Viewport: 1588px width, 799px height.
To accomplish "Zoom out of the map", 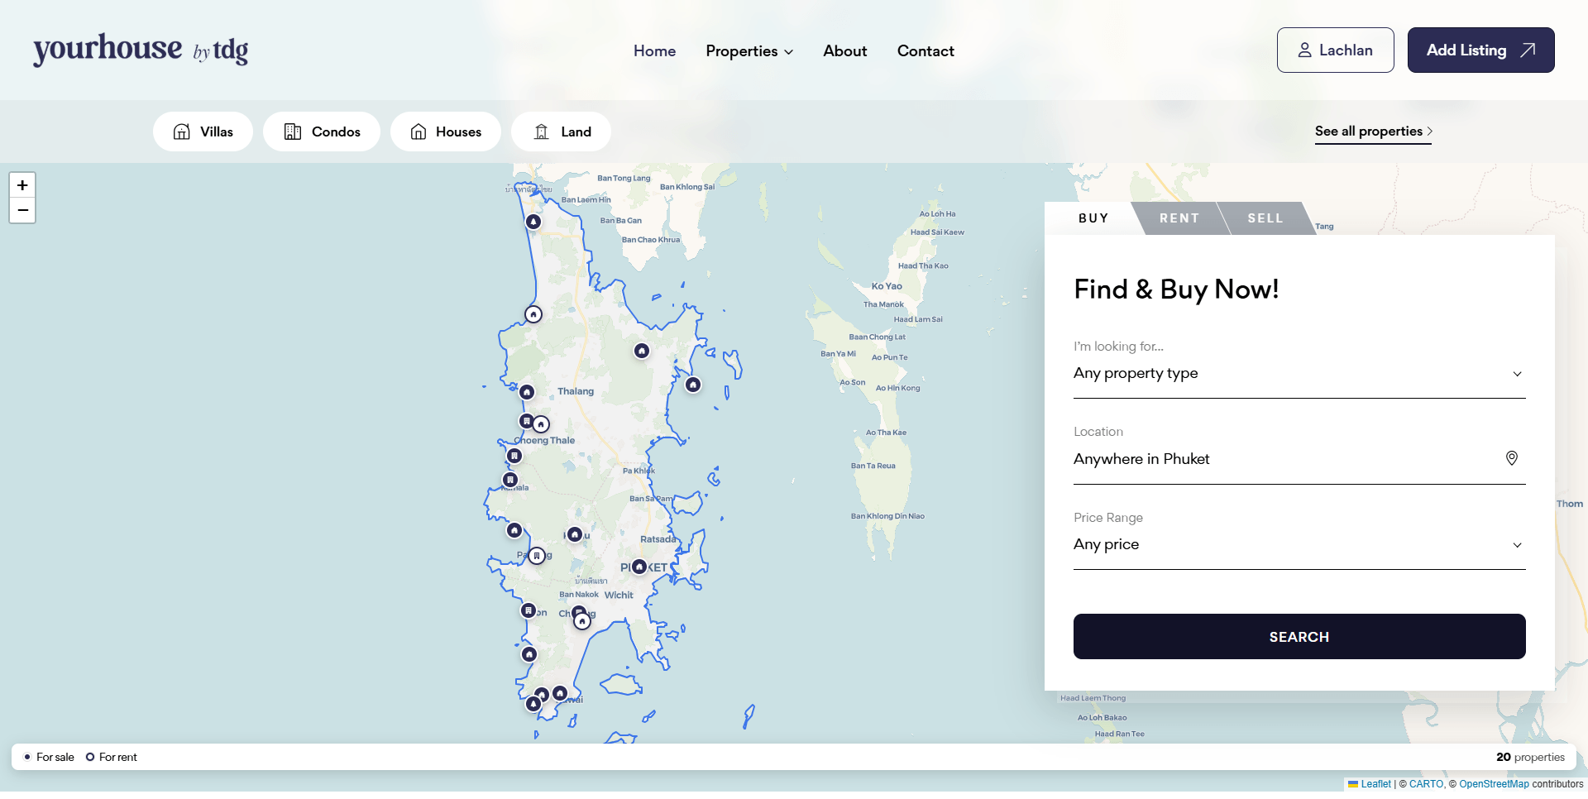I will (22, 210).
